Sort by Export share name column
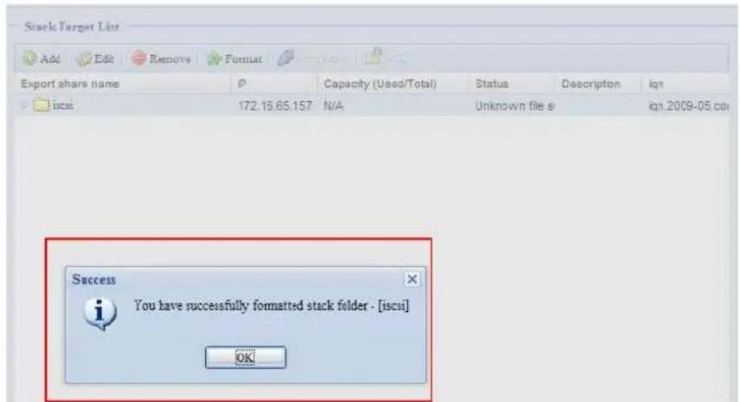 coord(70,84)
